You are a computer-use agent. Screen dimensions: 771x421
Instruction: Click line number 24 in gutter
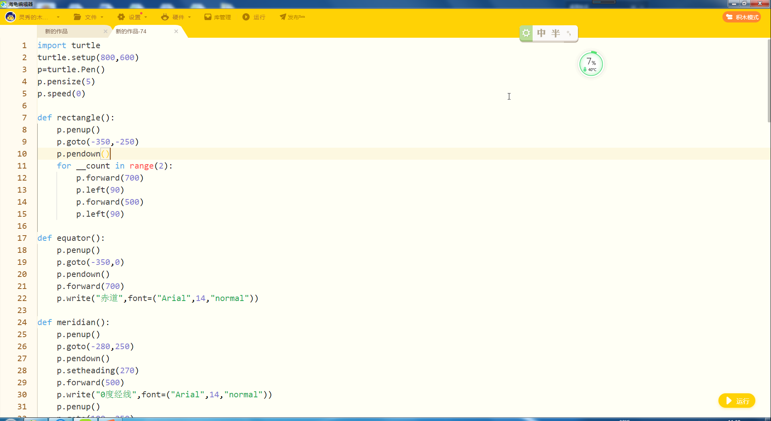coord(22,322)
